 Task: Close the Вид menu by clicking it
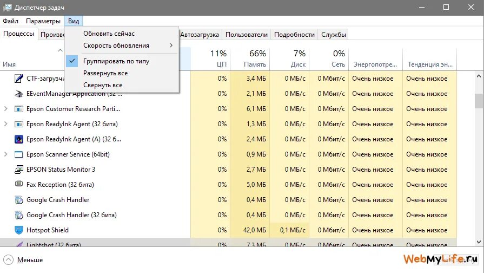click(x=74, y=21)
